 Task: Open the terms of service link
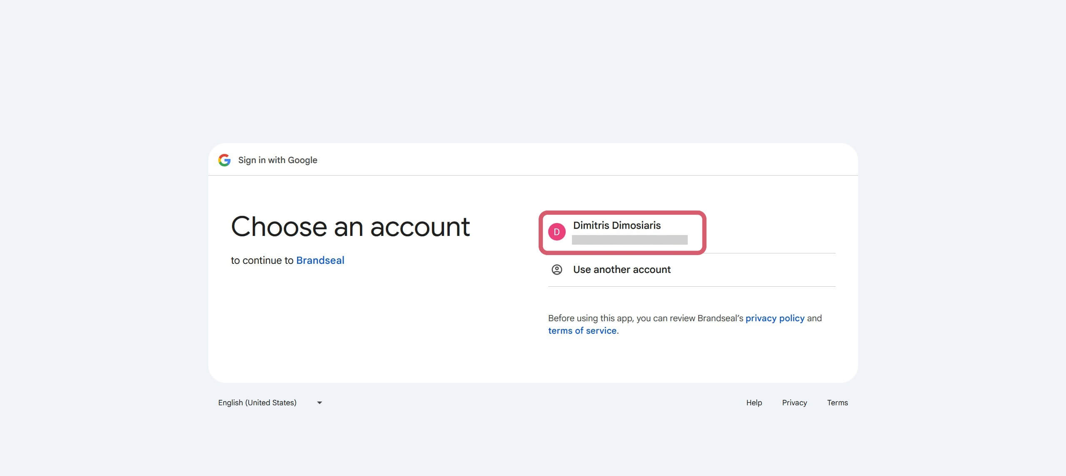point(582,330)
